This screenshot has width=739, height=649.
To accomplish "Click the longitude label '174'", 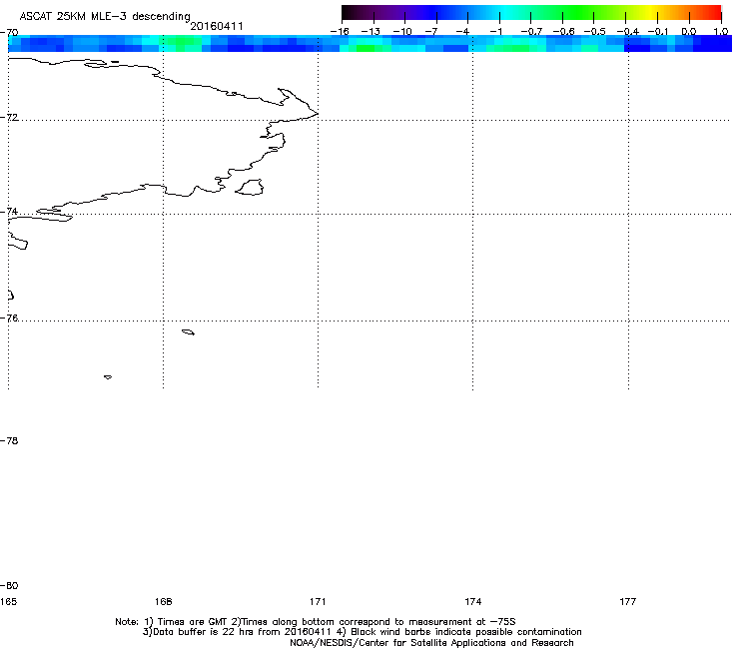I will click(x=472, y=601).
